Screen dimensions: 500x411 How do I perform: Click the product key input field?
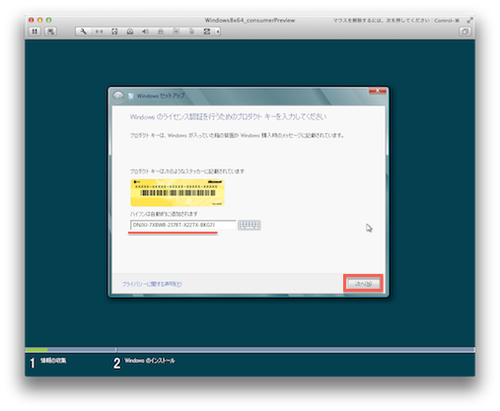pos(183,225)
